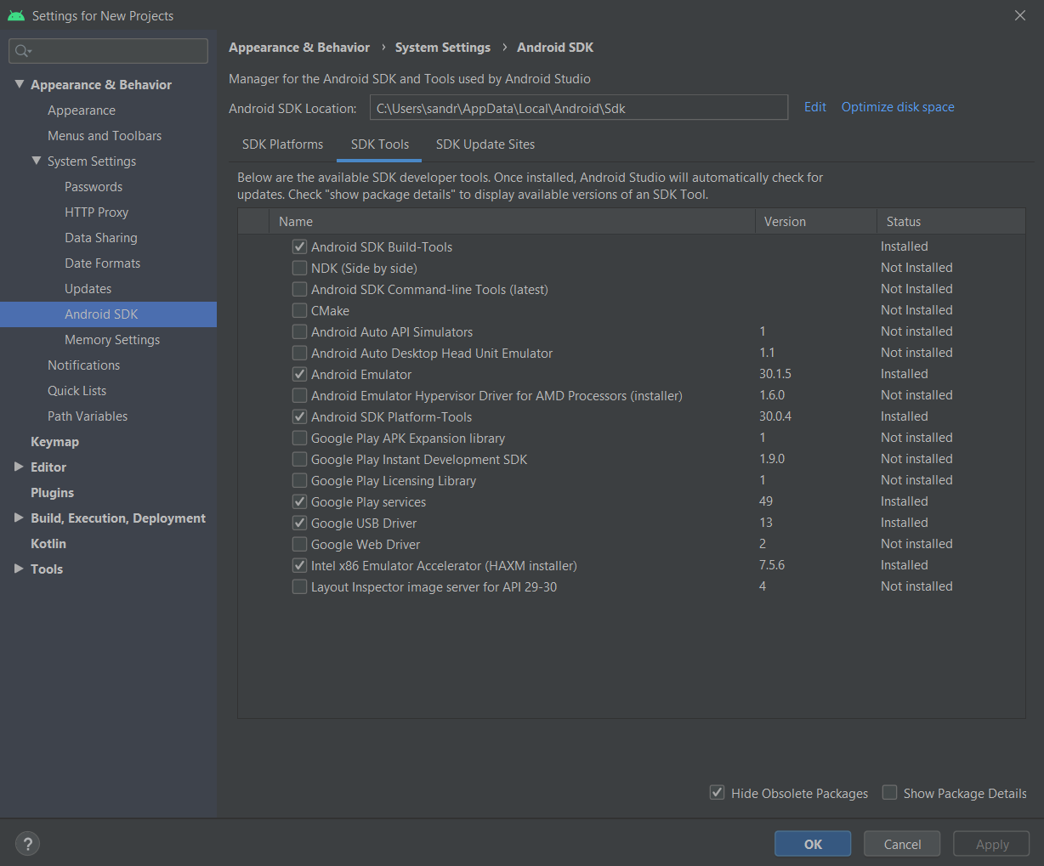The height and width of the screenshot is (866, 1044).
Task: Click the Android SDK Location text field
Action: pyautogui.click(x=578, y=107)
